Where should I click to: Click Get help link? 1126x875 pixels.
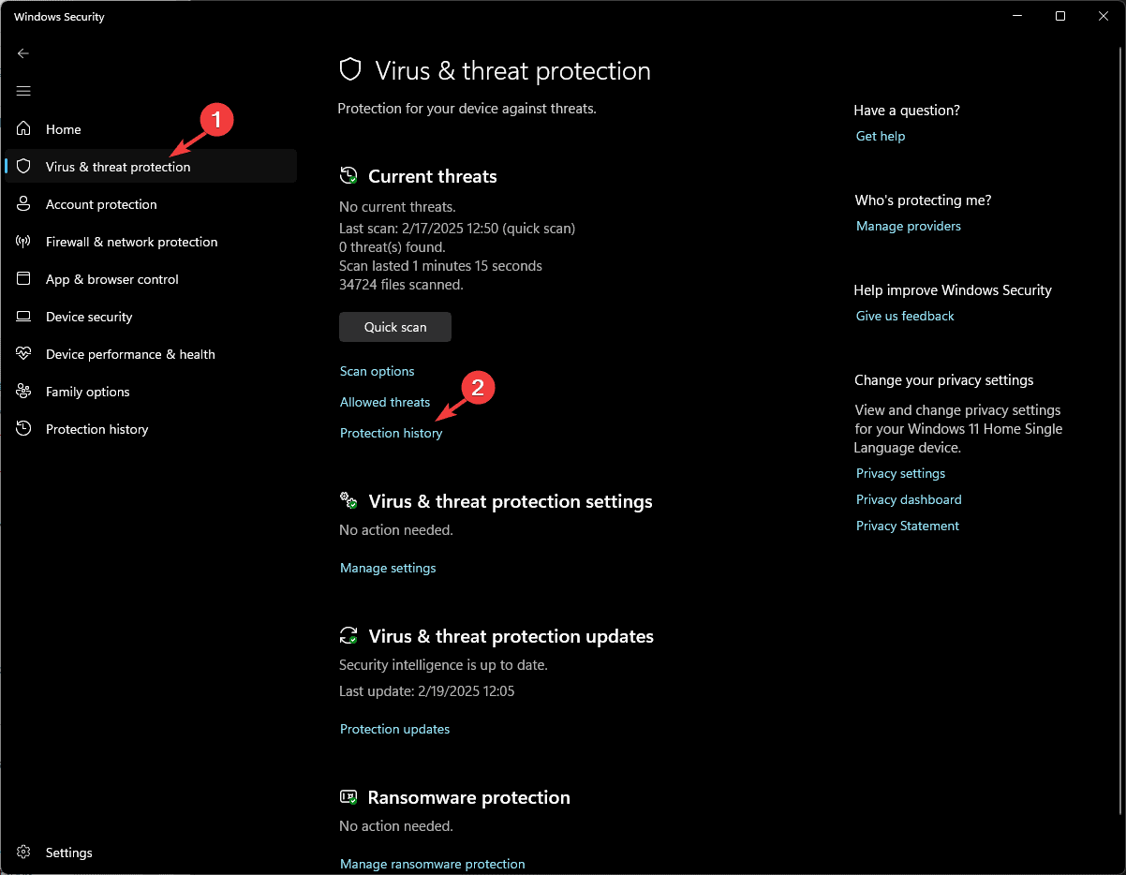[881, 136]
